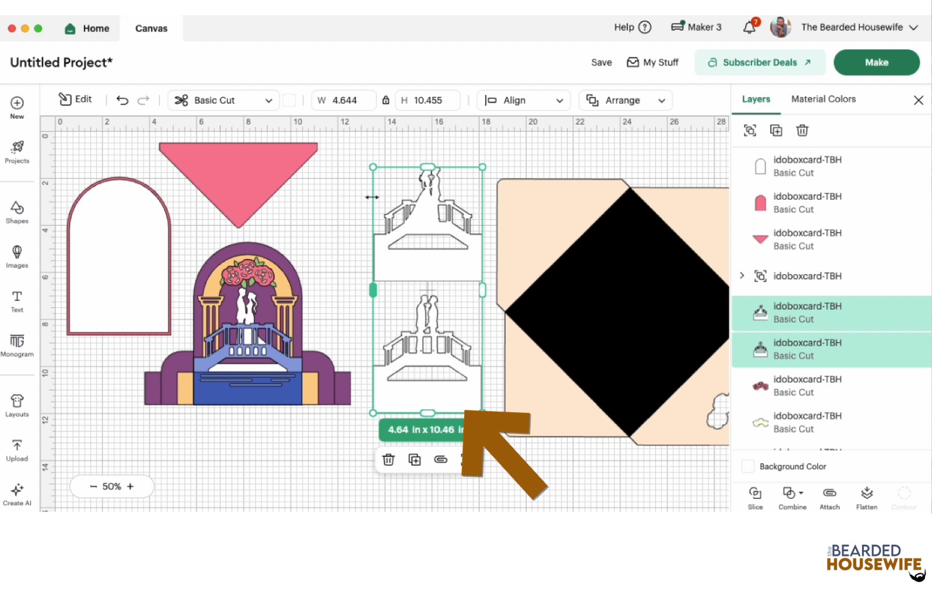Click the Upload icon in sidebar

(x=17, y=450)
